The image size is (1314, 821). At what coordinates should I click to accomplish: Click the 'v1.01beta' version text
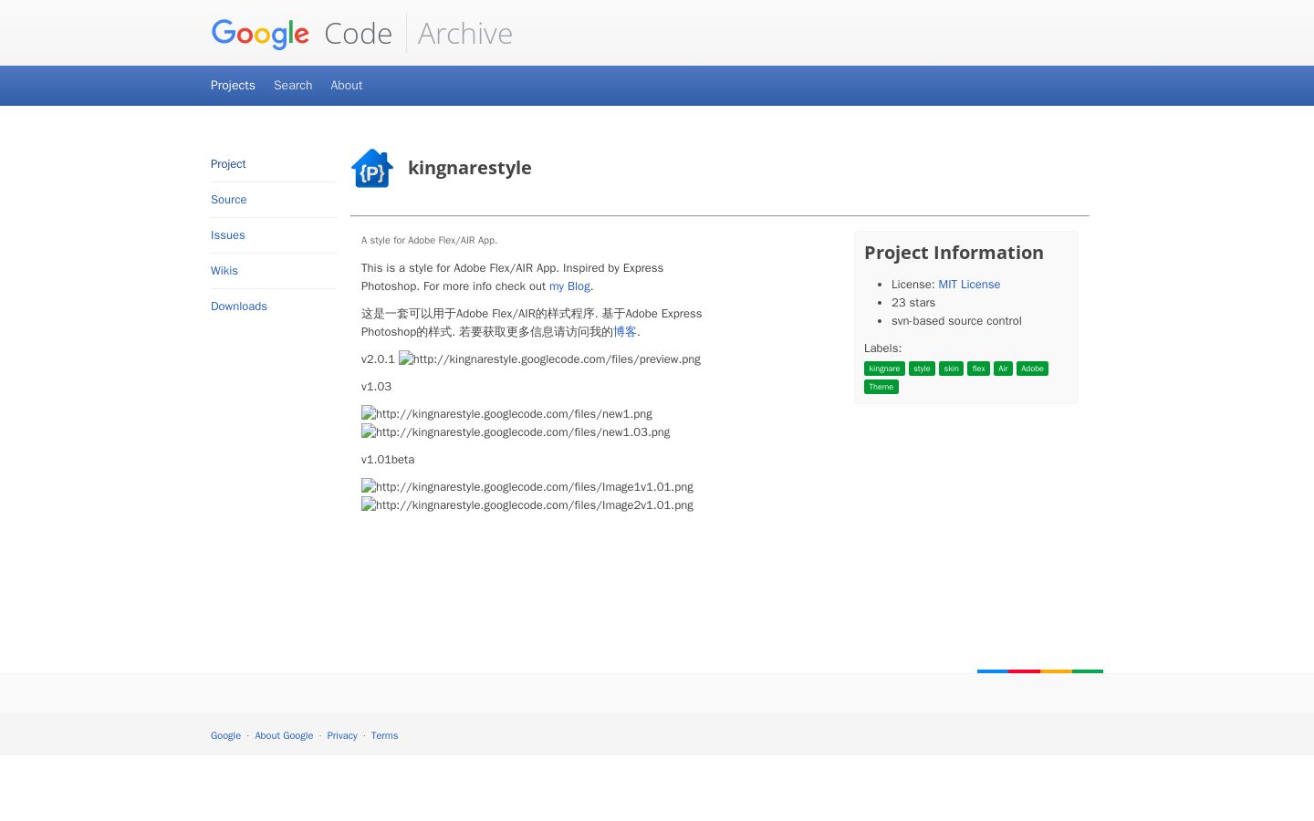click(x=388, y=460)
